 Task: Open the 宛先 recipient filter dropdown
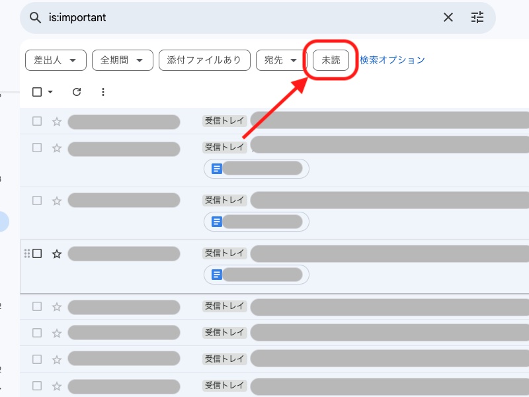click(x=279, y=60)
